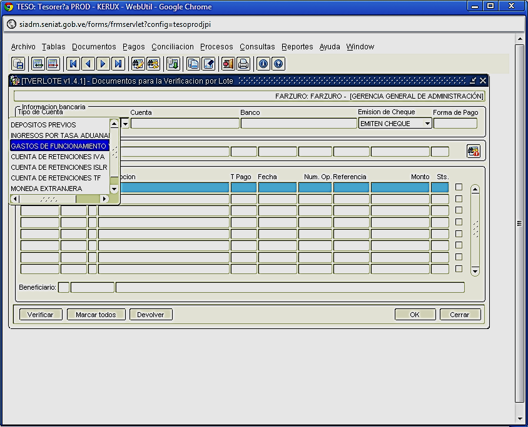Click the insert record icon with green arrow
The height and width of the screenshot is (427, 528).
38,64
